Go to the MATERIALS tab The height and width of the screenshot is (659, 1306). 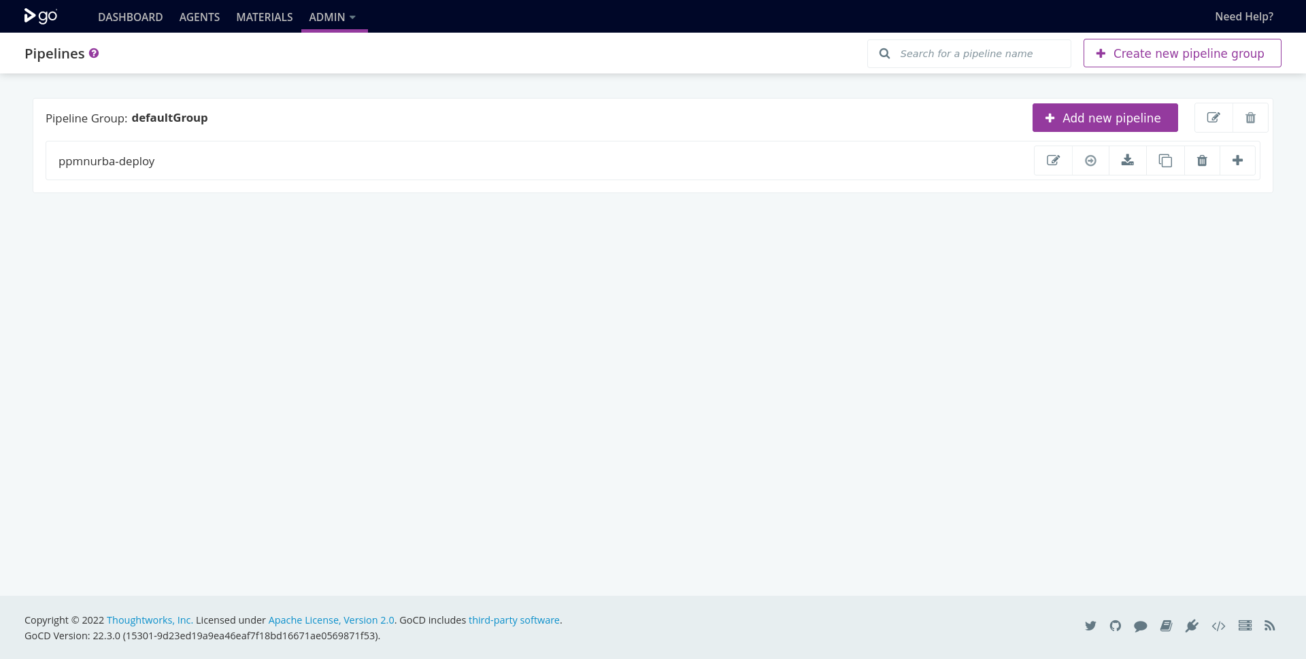click(x=265, y=17)
